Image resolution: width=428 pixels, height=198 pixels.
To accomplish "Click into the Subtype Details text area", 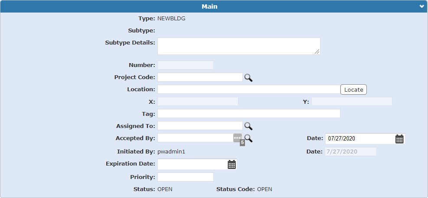I will [x=239, y=46].
